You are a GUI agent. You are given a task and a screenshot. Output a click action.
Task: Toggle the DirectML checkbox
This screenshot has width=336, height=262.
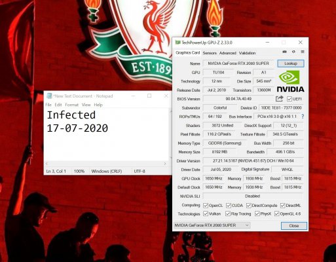point(283,206)
